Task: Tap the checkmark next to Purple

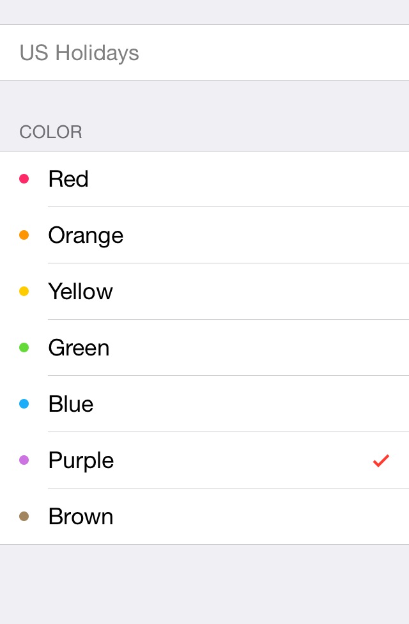Action: coord(381,460)
